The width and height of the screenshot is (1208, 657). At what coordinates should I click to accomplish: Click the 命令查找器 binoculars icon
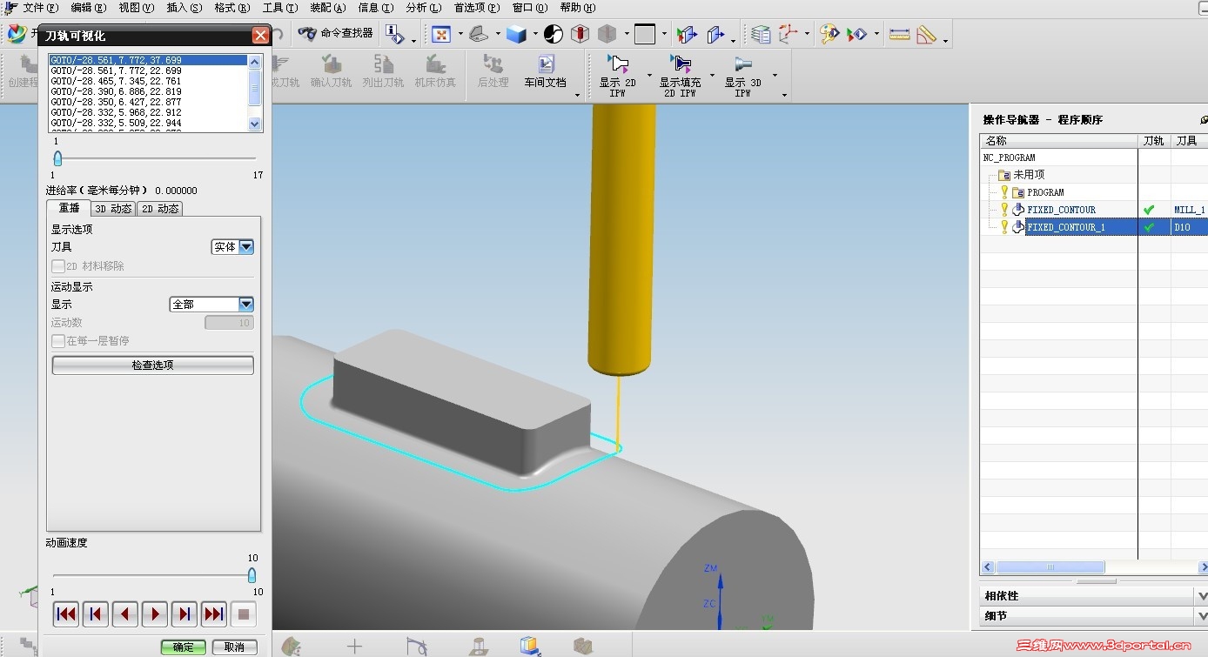tap(307, 33)
